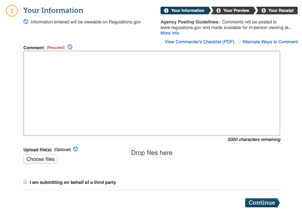Viewport: 302px width, 210px height.
Task: Click the large circled number 1 beside the heading
Action: (x=12, y=11)
